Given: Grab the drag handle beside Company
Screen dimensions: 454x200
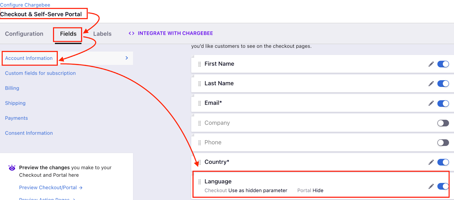Looking at the screenshot, I should coord(199,123).
